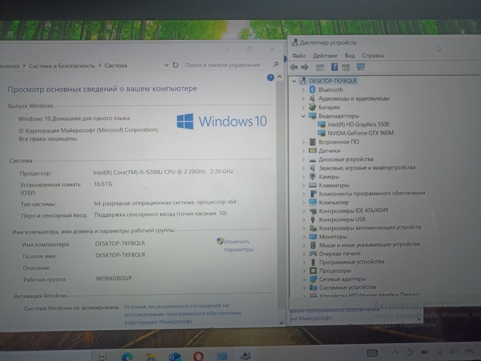Click Back arrow in Device Manager toolbar

pyautogui.click(x=294, y=67)
